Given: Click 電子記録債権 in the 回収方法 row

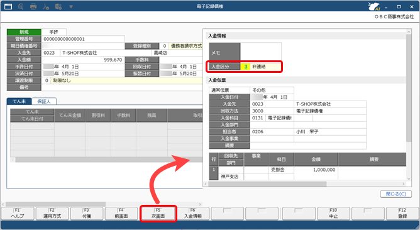Looking at the screenshot, I should 330,111.
